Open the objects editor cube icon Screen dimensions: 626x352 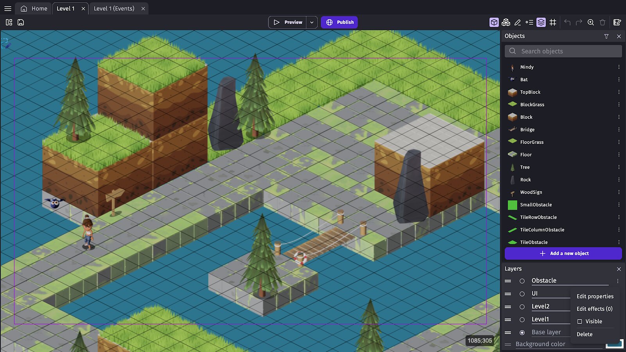pos(494,22)
